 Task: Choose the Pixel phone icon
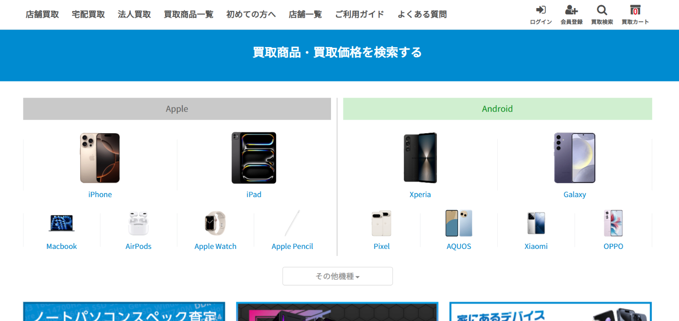382,223
